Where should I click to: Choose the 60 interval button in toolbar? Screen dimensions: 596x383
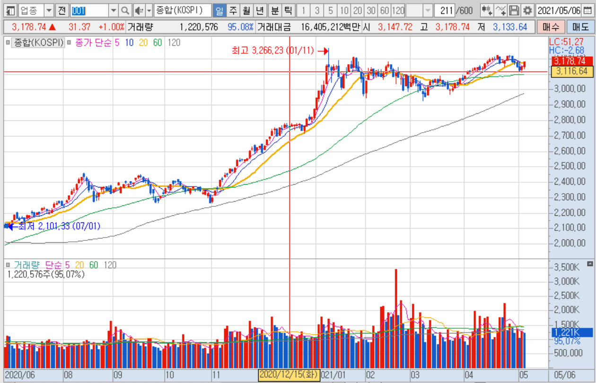tap(384, 10)
